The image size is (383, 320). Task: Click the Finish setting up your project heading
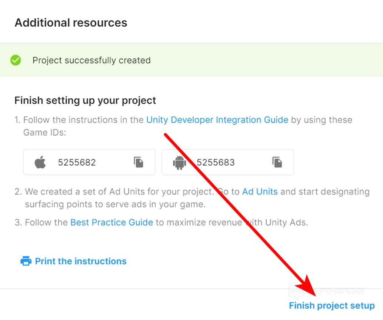click(x=85, y=100)
